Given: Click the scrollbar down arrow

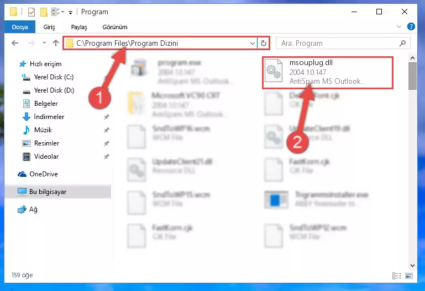Looking at the screenshot, I should tap(412, 265).
